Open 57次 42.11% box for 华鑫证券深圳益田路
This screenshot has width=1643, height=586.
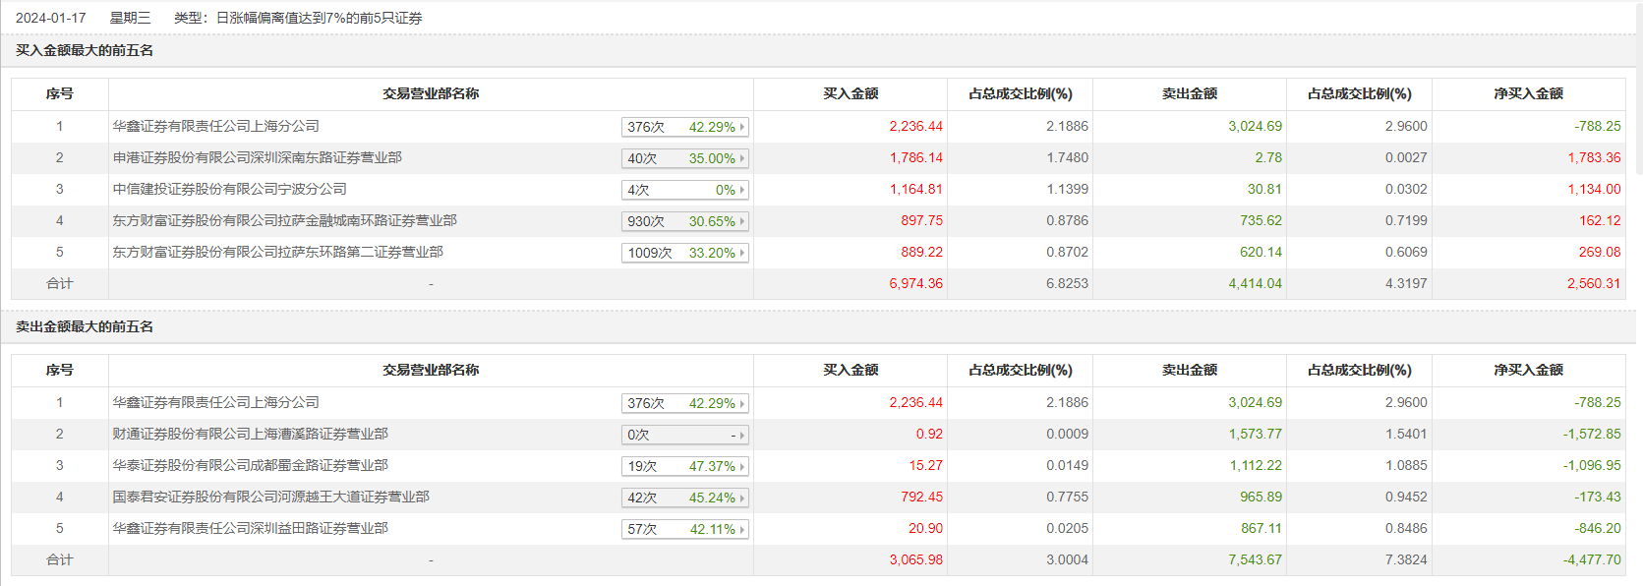685,529
